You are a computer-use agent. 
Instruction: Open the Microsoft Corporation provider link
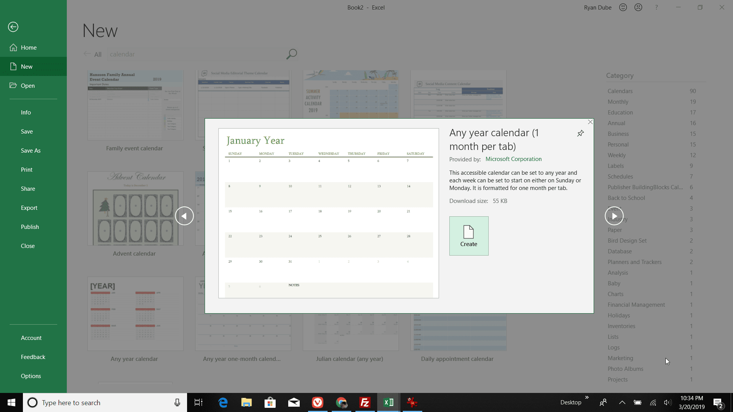click(513, 159)
